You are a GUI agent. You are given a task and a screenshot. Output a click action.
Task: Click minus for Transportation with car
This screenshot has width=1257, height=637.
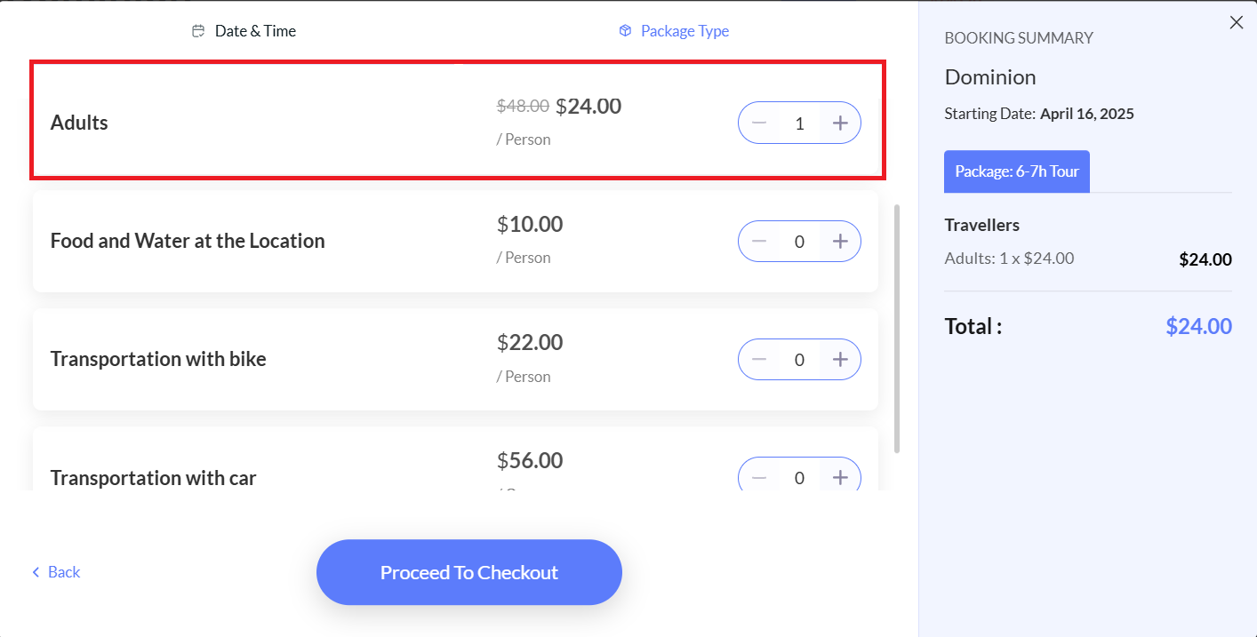click(759, 475)
